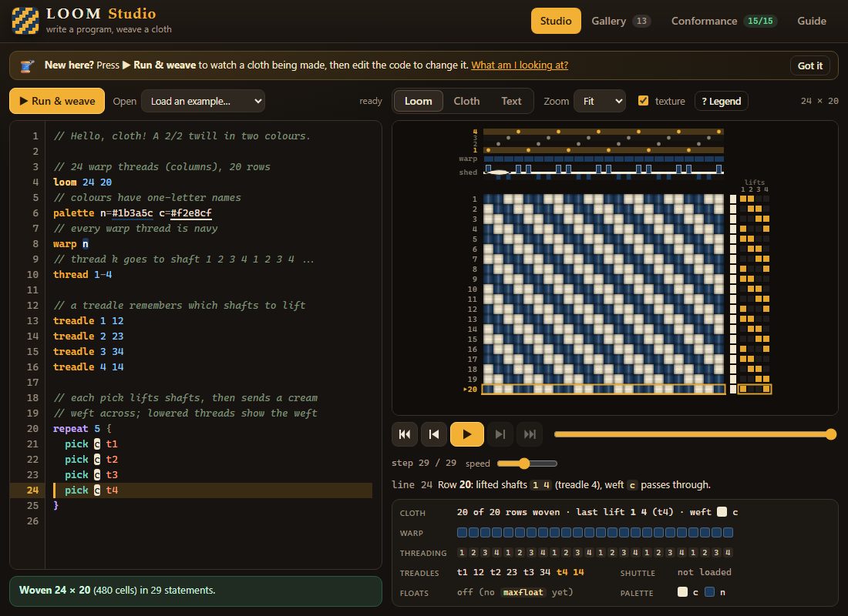This screenshot has width=848, height=616.
Task: Click code line 'pick c t3'
Action: tap(91, 474)
